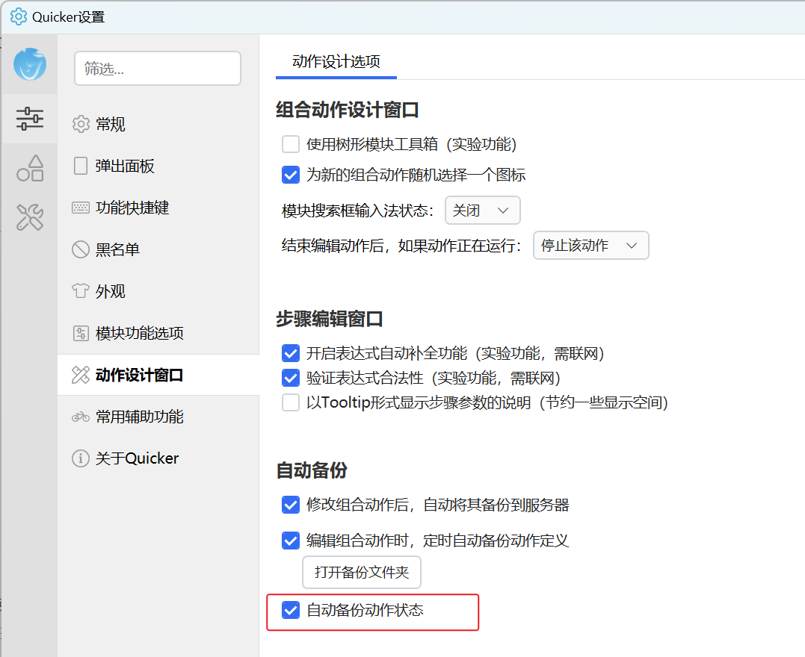Viewport: 805px width, 657px height.
Task: Click the Quicker设置 window title text
Action: click(x=68, y=17)
